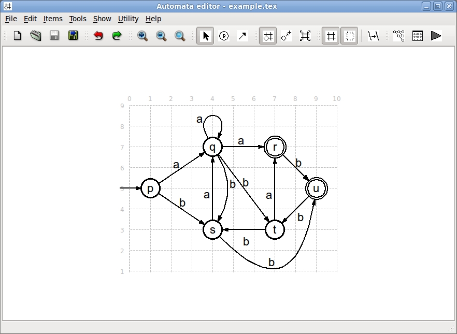Activate the select pointer tool
This screenshot has height=334, width=457.
[206, 36]
